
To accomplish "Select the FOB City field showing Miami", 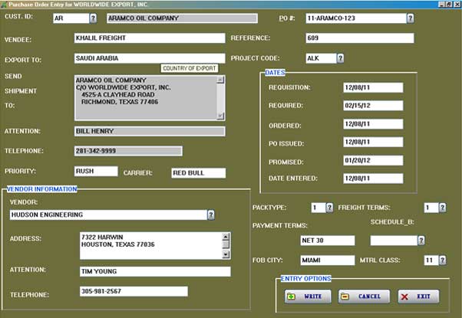I will [x=327, y=261].
